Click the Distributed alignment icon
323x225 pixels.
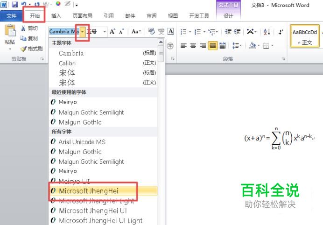222,46
